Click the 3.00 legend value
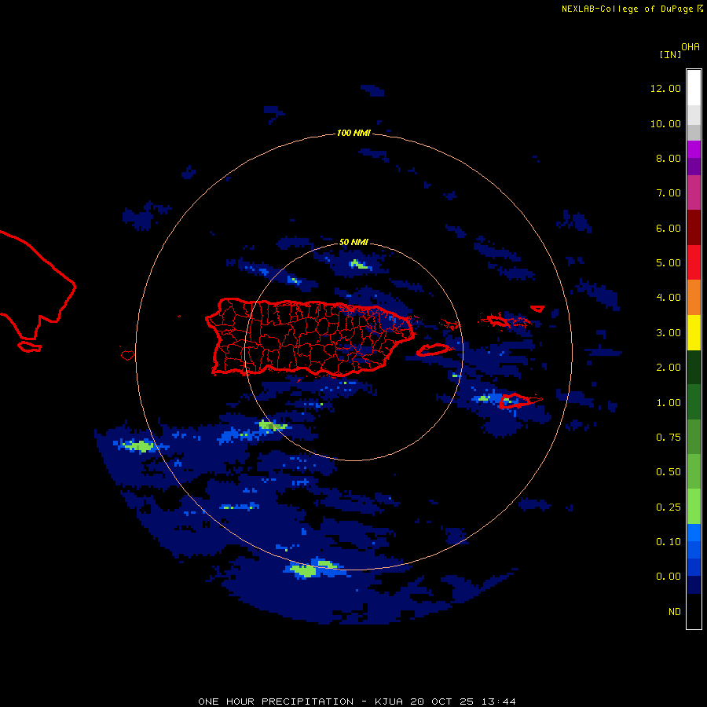The height and width of the screenshot is (707, 707). point(669,333)
